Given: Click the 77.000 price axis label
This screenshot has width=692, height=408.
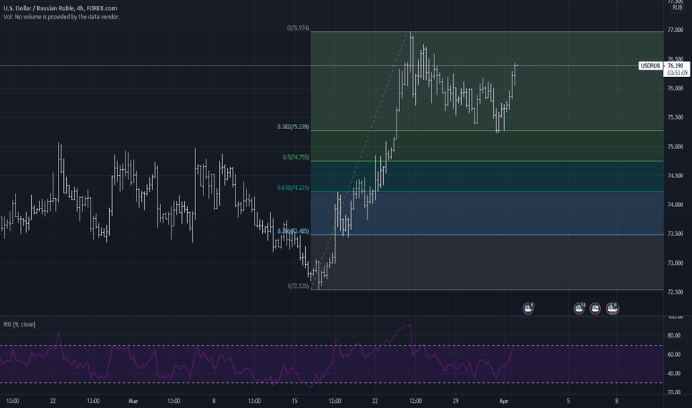Looking at the screenshot, I should click(675, 30).
